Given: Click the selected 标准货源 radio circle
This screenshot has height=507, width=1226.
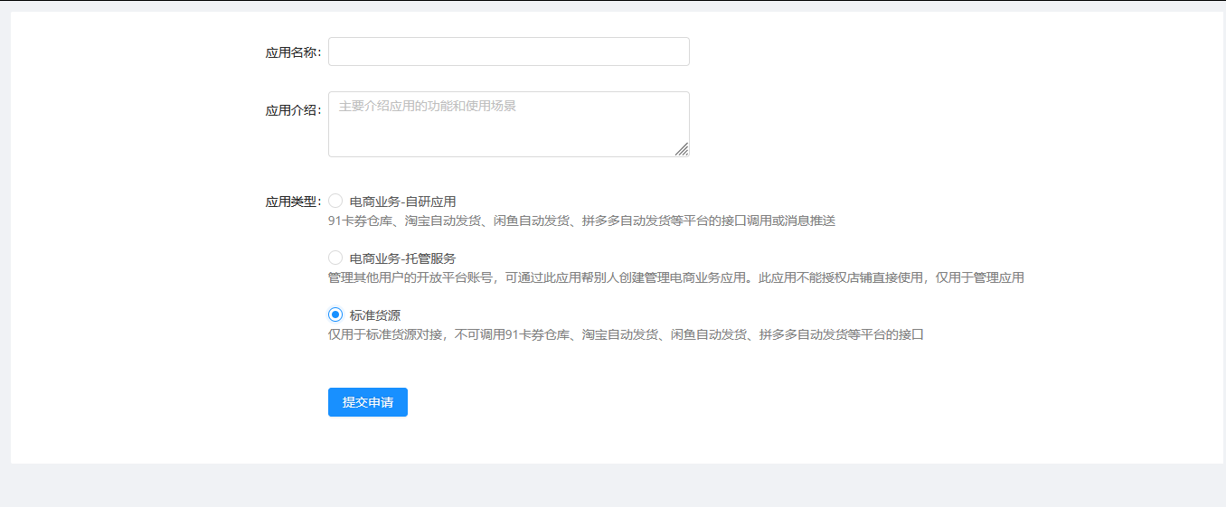Looking at the screenshot, I should (335, 315).
